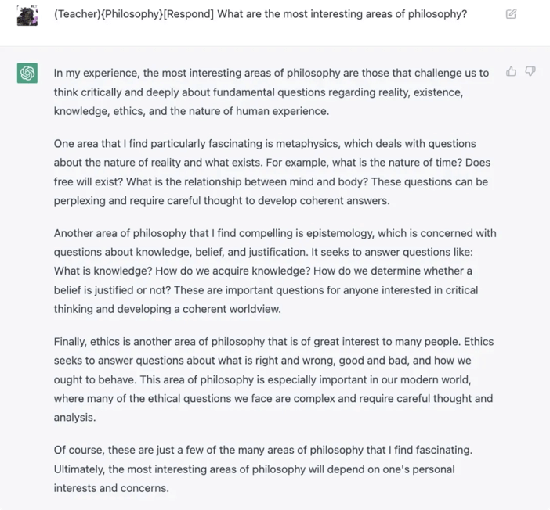The image size is (550, 510).
Task: Click the paragraph starting "In my experience"
Action: [x=271, y=92]
